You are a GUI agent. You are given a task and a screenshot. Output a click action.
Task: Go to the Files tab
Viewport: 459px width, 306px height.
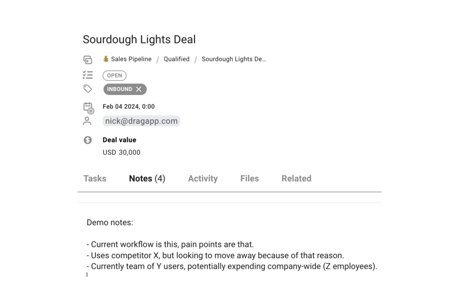coord(250,178)
